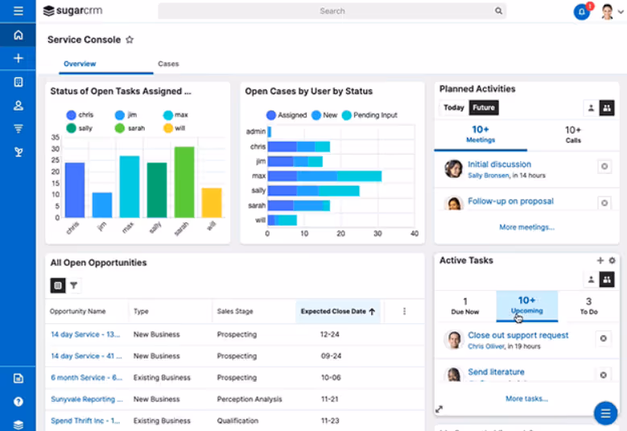This screenshot has height=431, width=627.
Task: Select the Due Now tasks tab
Action: [465, 306]
